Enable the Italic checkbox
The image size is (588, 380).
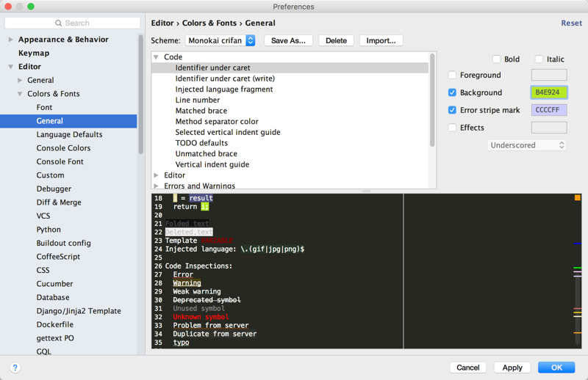point(539,59)
